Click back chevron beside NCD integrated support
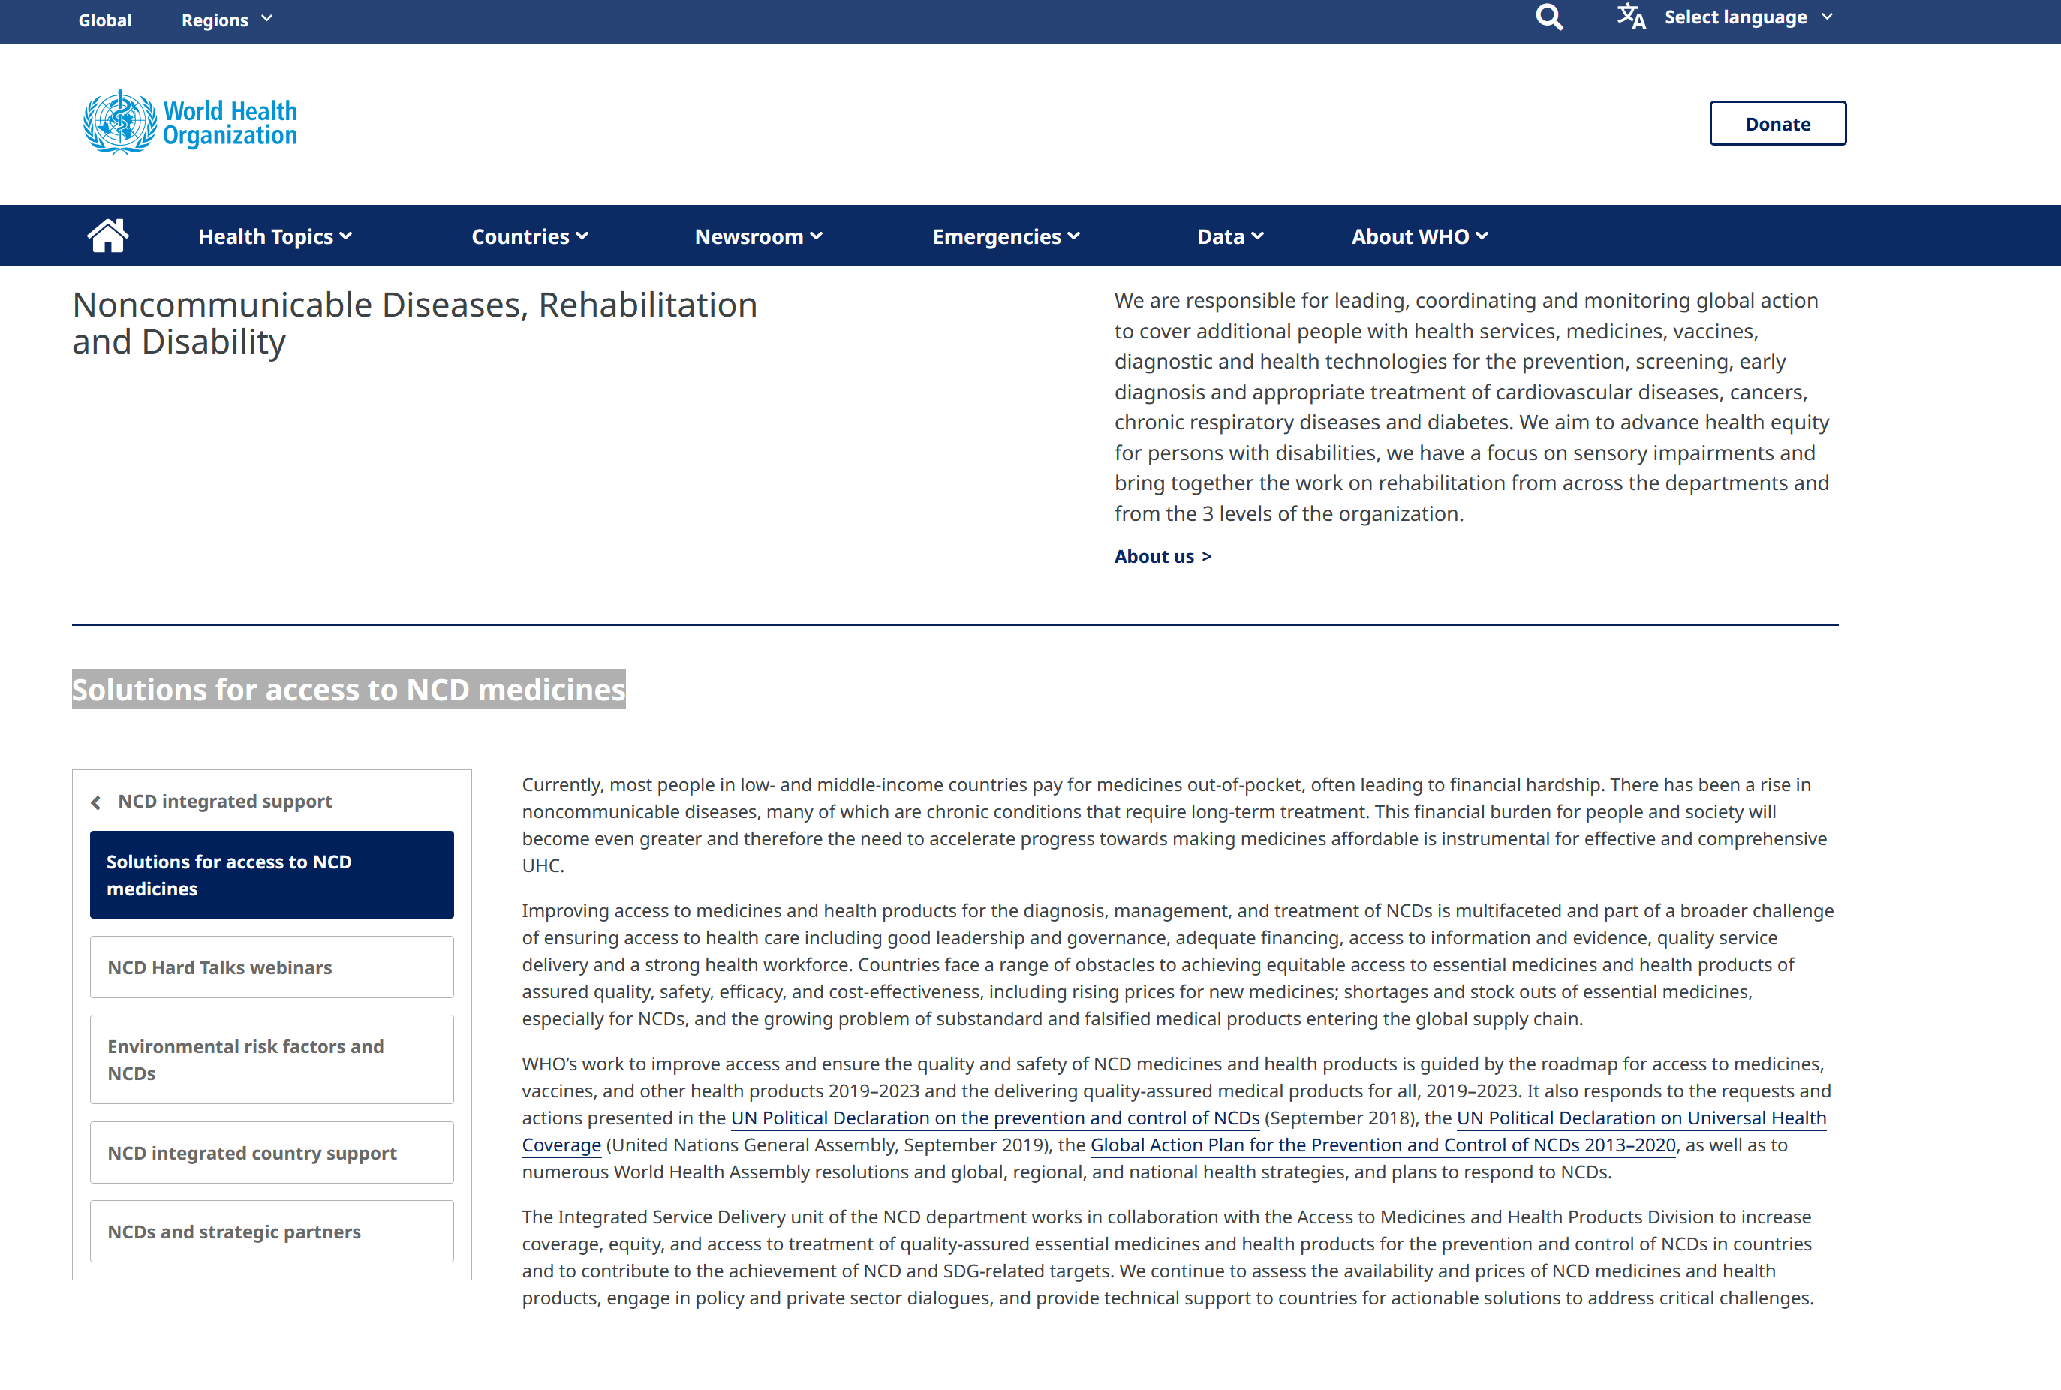2061x1390 pixels. [96, 802]
